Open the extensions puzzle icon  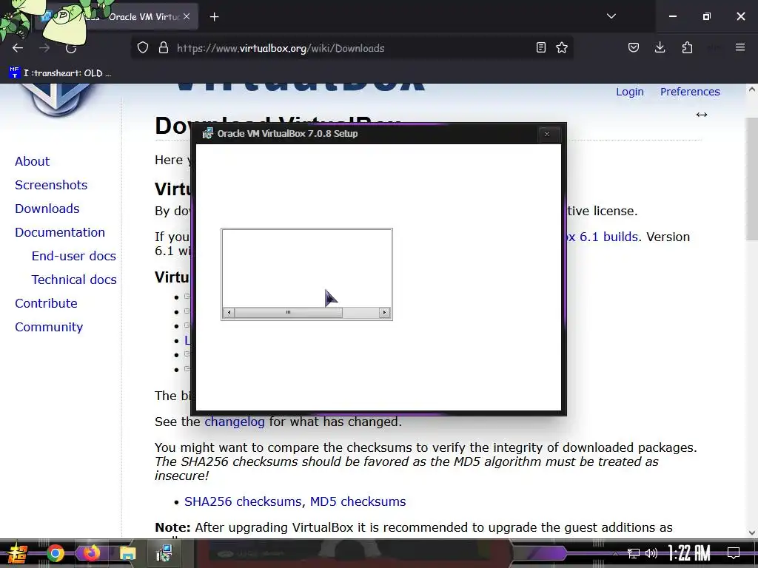click(687, 47)
